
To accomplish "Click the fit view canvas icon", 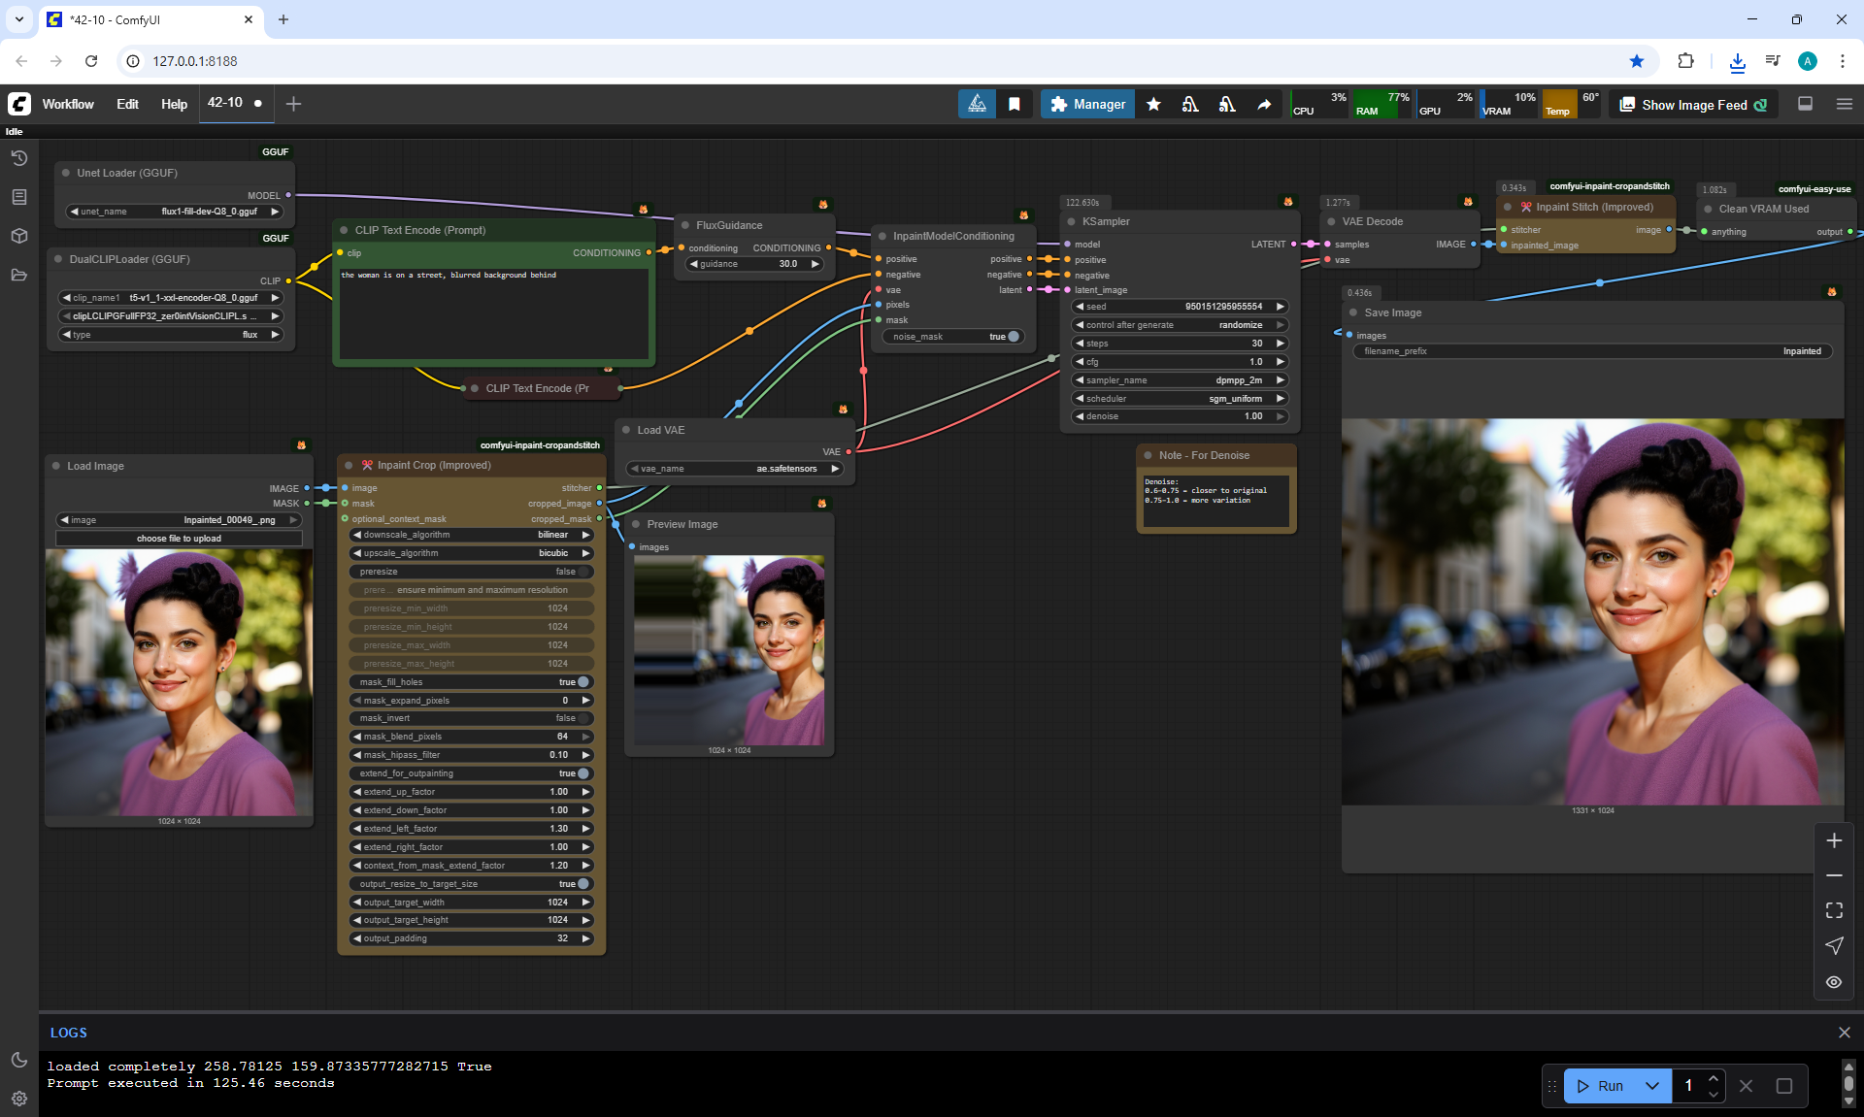I will click(1834, 910).
